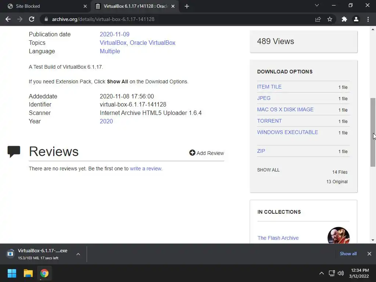
Task: Open the volume tray icon
Action: pos(340,273)
